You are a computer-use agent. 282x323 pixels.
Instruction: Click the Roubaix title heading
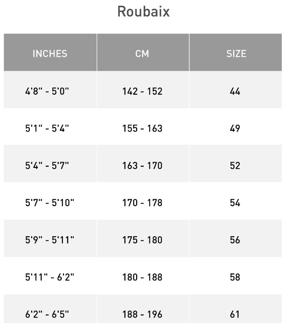click(143, 12)
